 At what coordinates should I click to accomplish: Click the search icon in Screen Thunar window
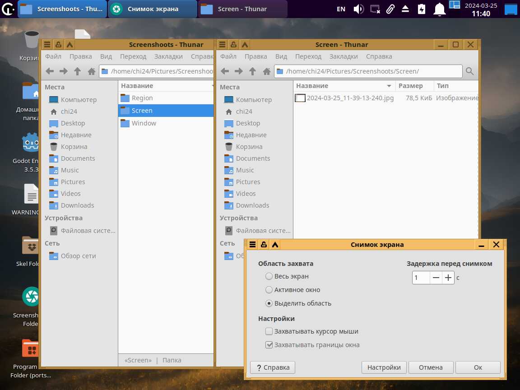point(469,71)
